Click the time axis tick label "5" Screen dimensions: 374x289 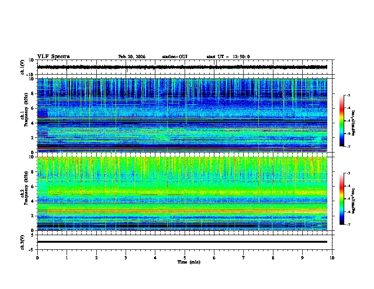(x=185, y=258)
